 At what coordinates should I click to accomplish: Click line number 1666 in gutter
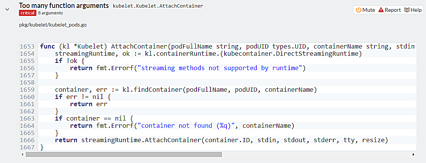29,140
